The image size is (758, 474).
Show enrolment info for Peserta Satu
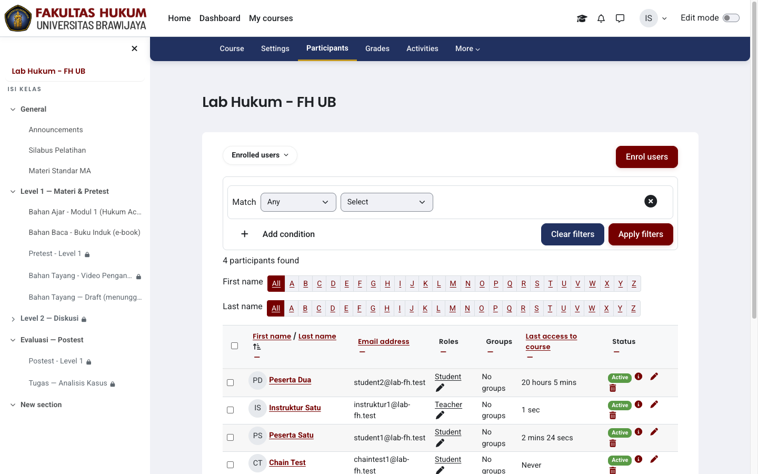[x=639, y=432]
